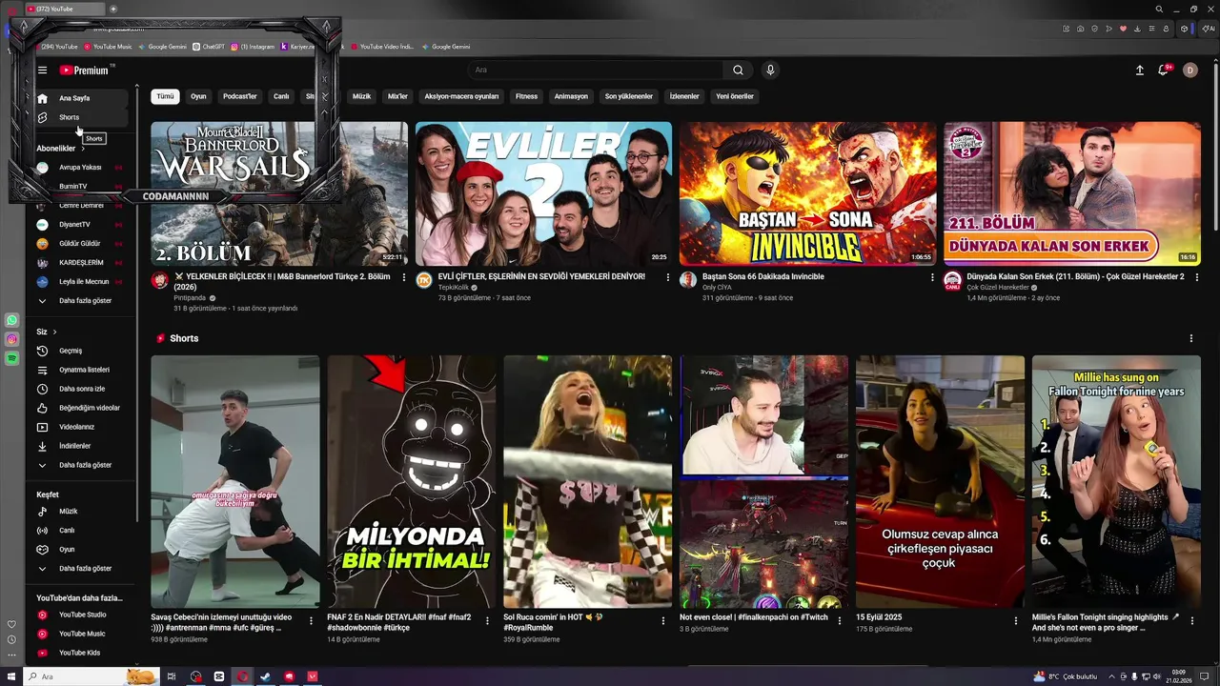Open the upload/create icon in YouTube header
The height and width of the screenshot is (686, 1220).
click(1139, 70)
